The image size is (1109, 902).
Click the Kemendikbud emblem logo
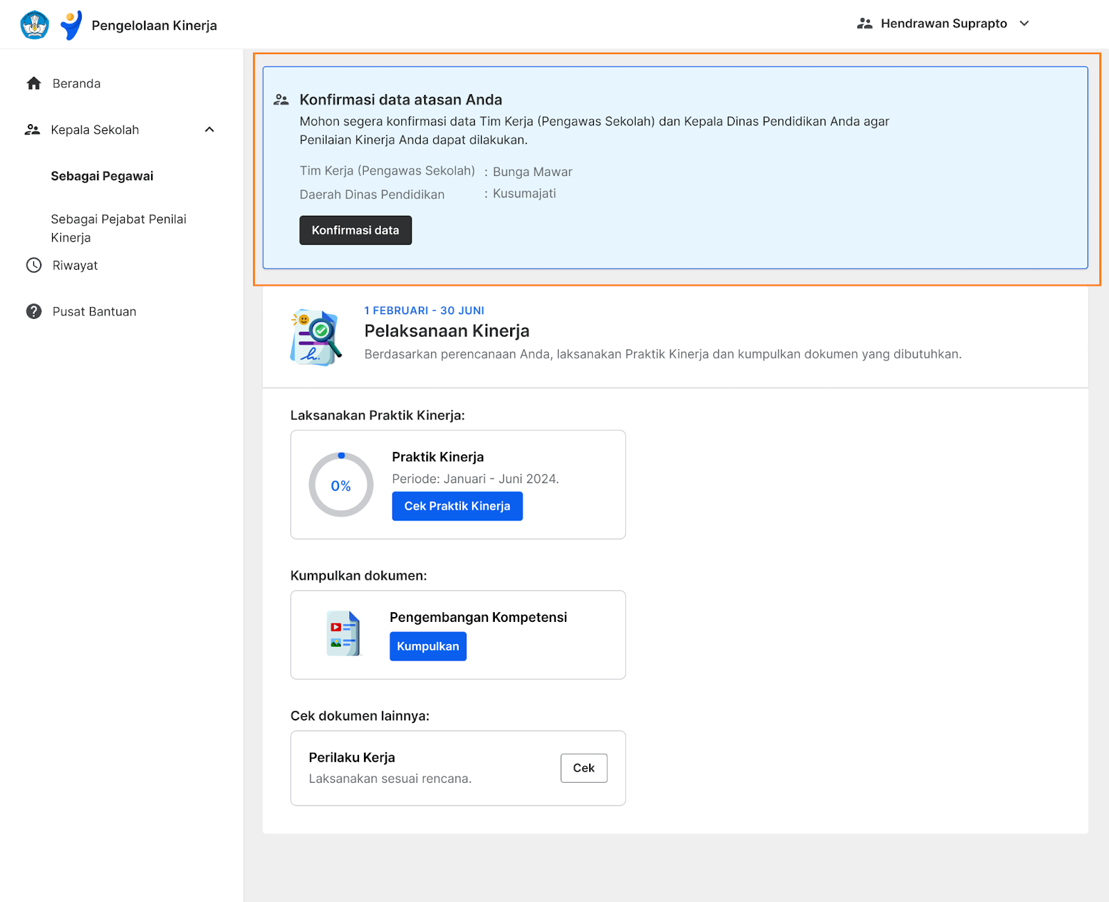35,25
